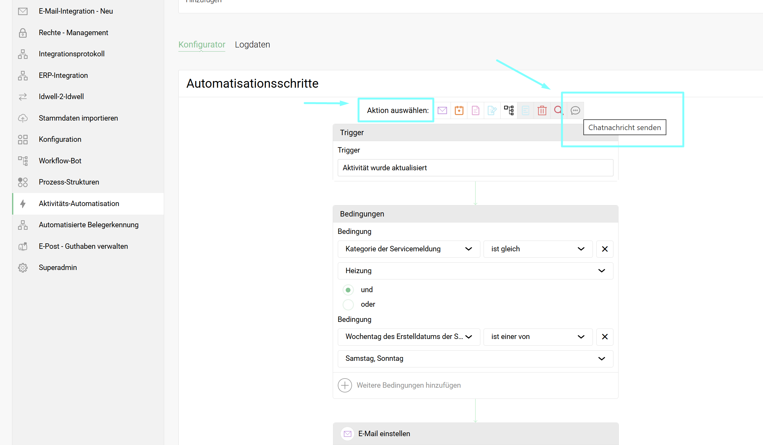Viewport: 763px width, 445px height.
Task: Open Superadmin in the sidebar menu
Action: 58,267
